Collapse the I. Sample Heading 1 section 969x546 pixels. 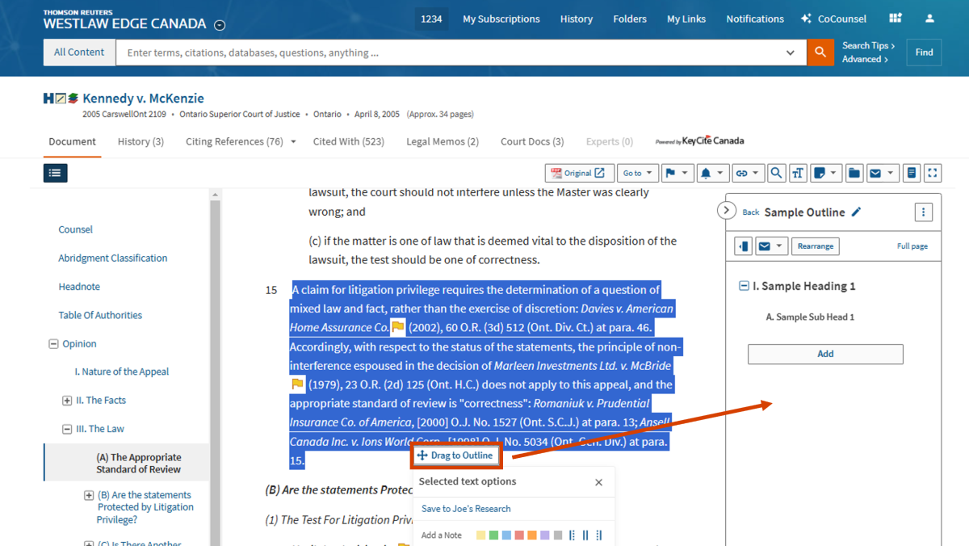(x=744, y=286)
